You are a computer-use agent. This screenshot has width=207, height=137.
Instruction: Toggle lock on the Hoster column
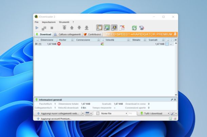point(72,40)
